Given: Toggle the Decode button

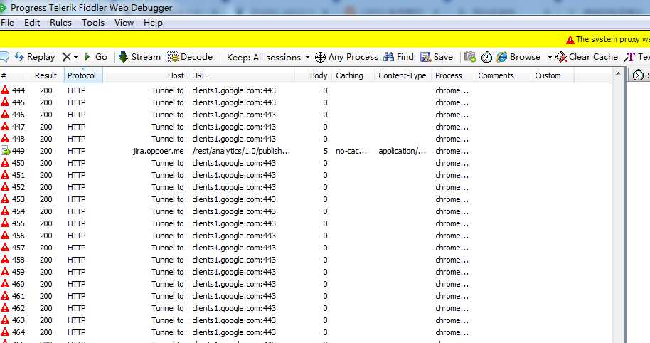Looking at the screenshot, I should point(190,57).
